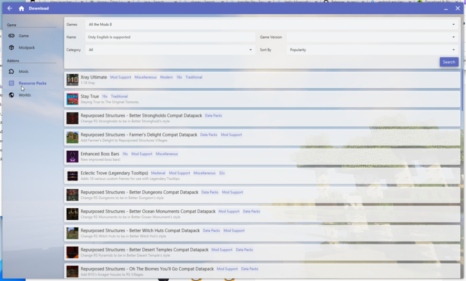Expand the Games dropdown
This screenshot has width=466, height=281.
[271, 24]
